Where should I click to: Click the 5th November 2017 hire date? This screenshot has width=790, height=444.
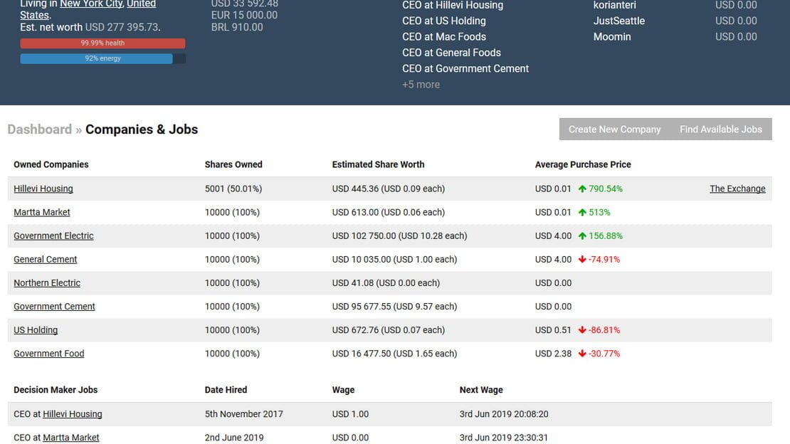[244, 414]
